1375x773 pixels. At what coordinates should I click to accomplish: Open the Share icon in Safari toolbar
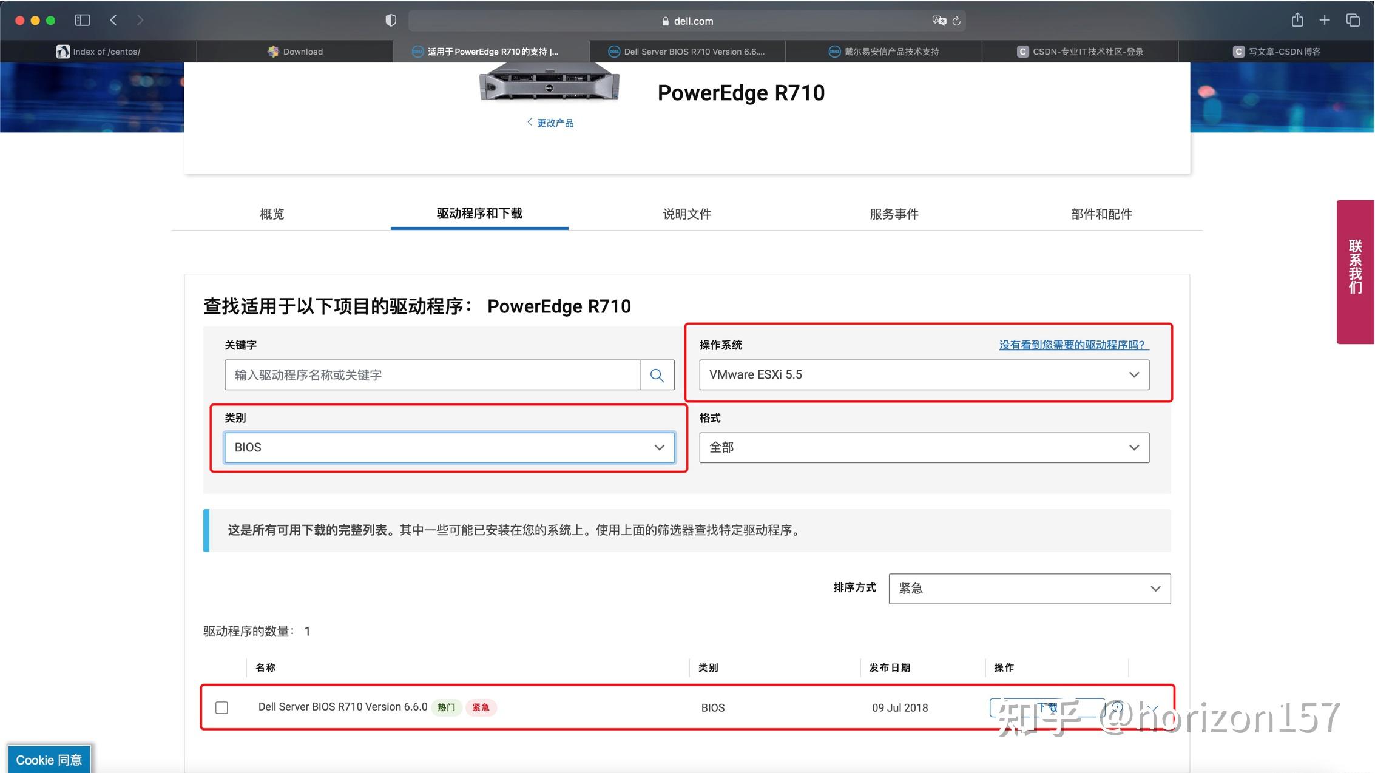[1297, 20]
